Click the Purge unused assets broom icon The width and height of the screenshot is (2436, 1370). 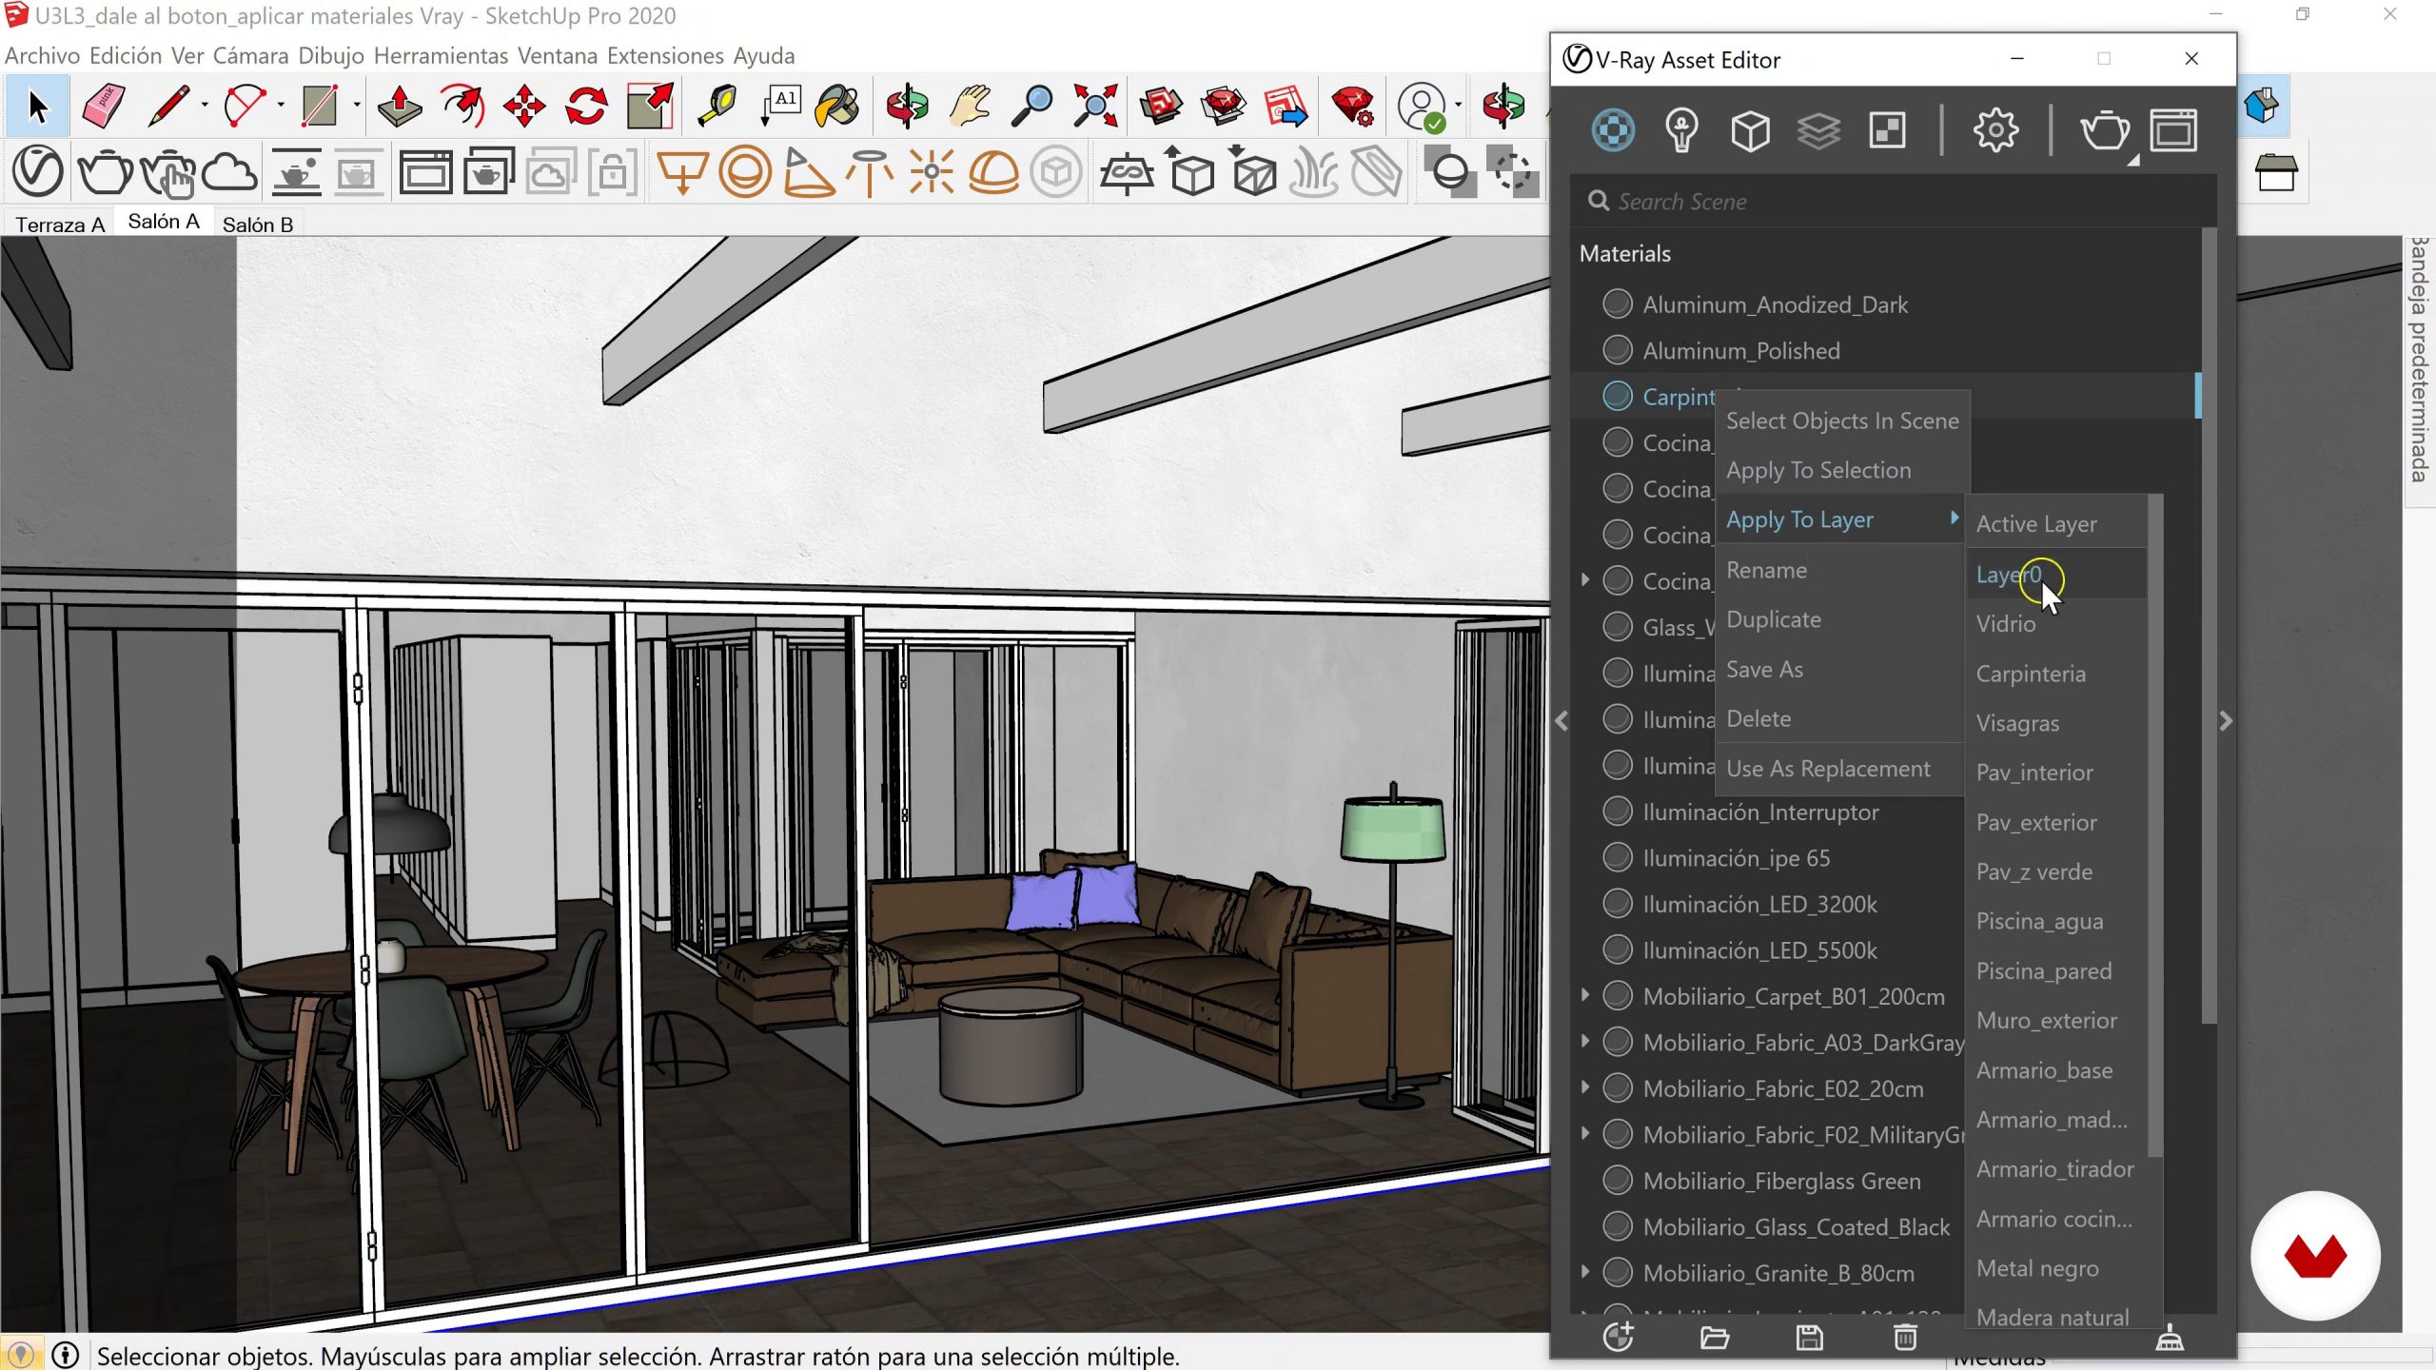click(2170, 1338)
